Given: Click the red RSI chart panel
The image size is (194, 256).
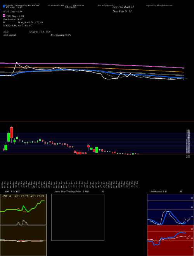Looking at the screenshot, I should [170, 240].
